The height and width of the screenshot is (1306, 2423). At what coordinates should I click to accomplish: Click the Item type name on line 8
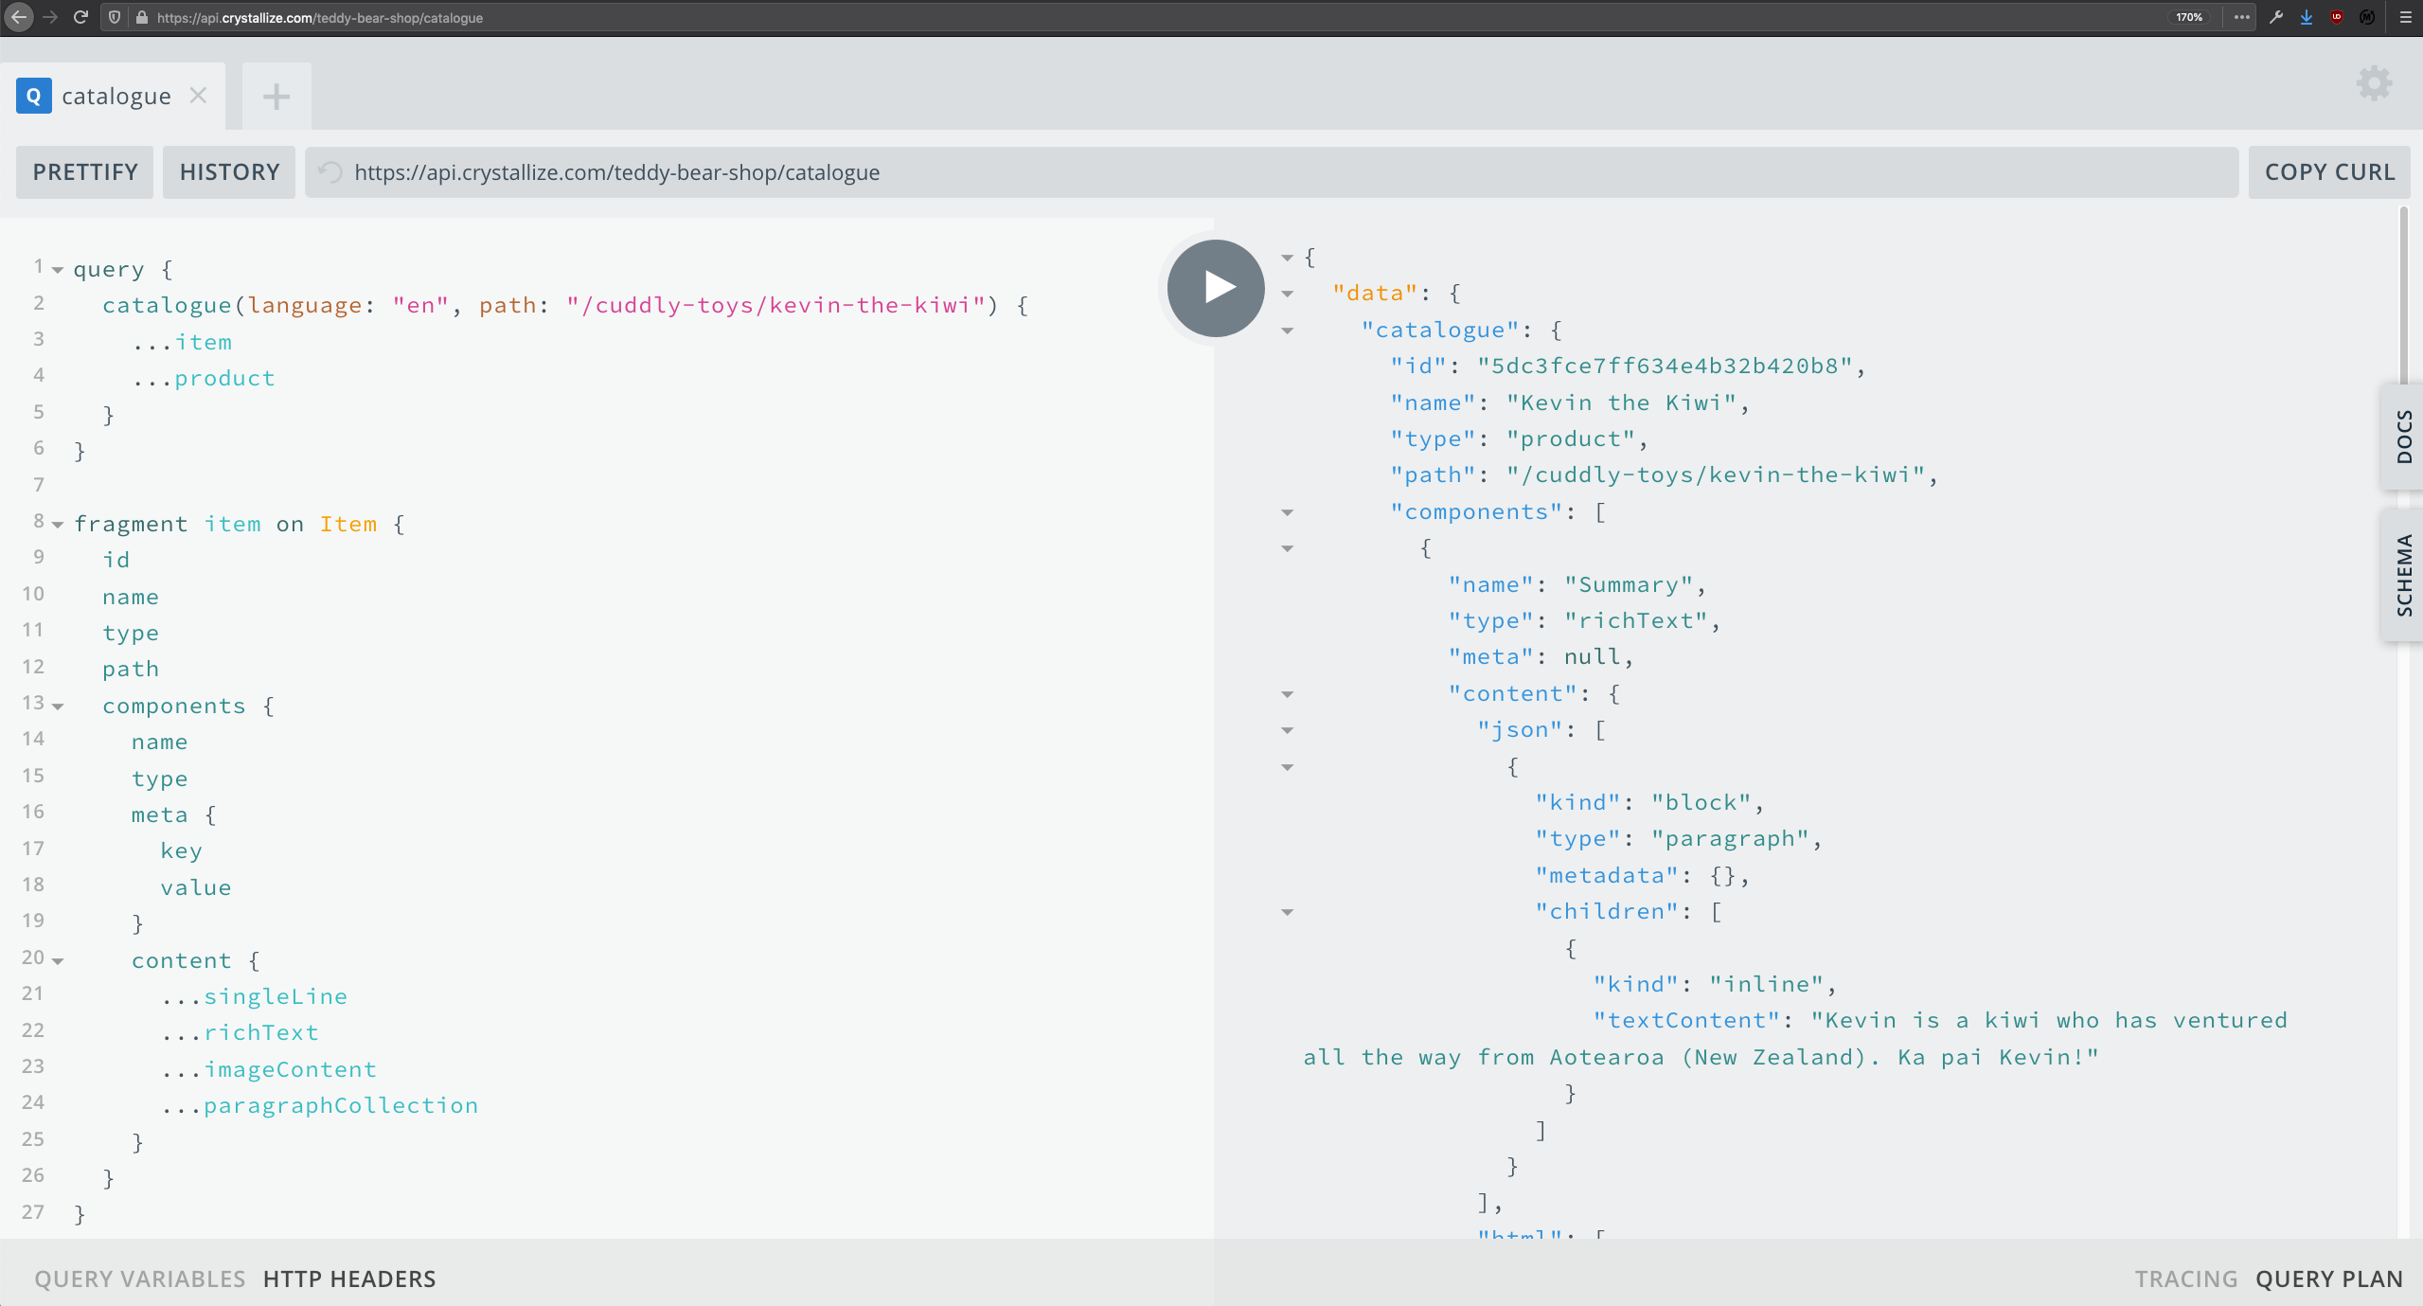(348, 524)
